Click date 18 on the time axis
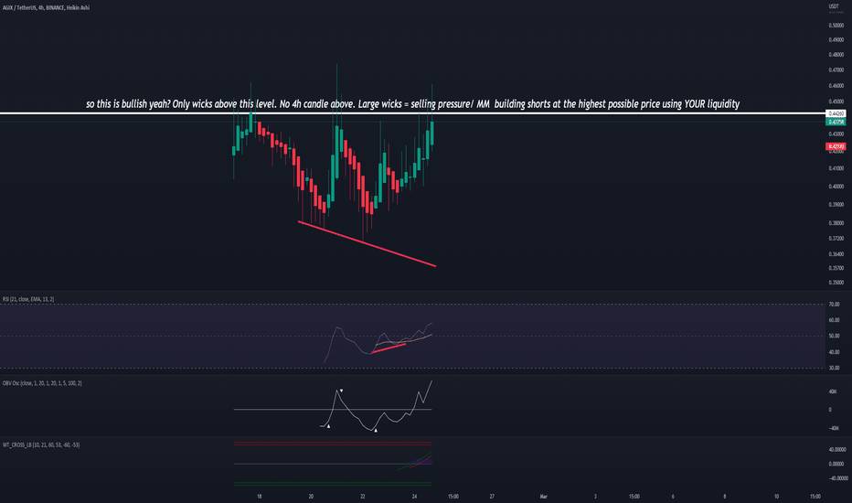This screenshot has width=852, height=503. 260,496
